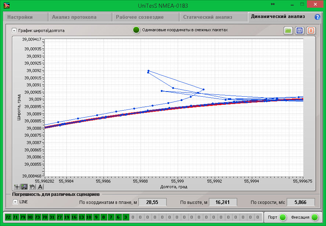Click the 'По координатам в плане' value field
Viewport: 326px width, 226px height.
(x=152, y=202)
